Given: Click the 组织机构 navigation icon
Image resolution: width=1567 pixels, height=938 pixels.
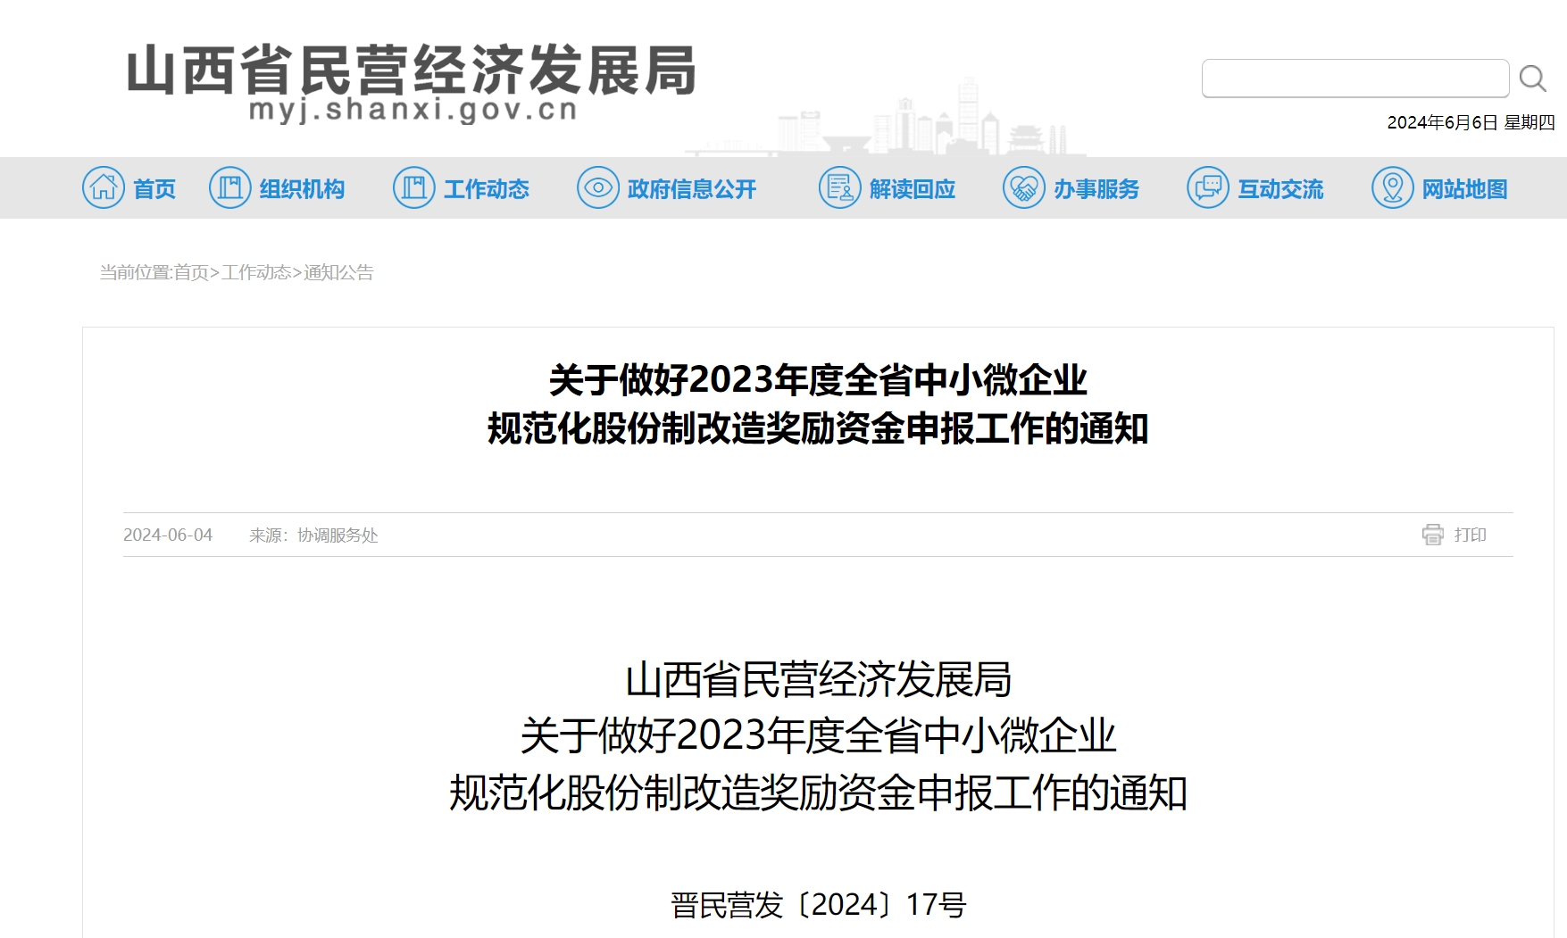Looking at the screenshot, I should pos(230,187).
